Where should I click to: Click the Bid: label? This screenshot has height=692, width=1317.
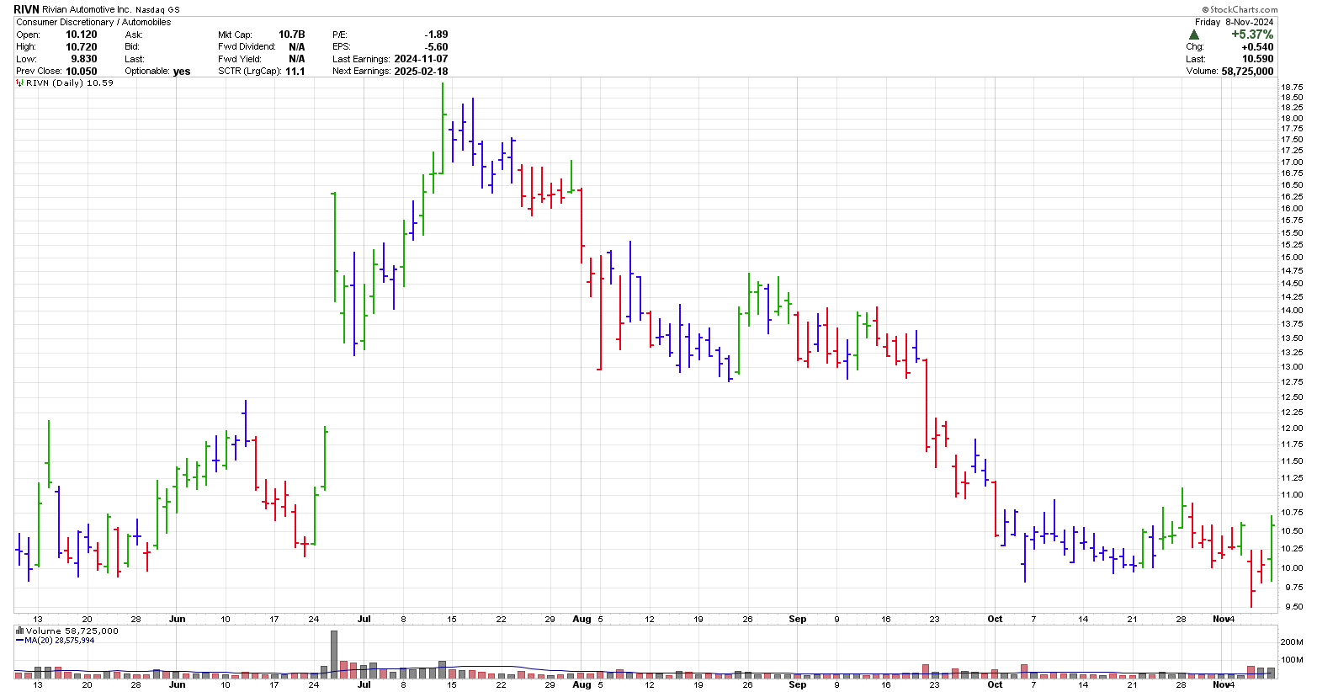coord(133,47)
